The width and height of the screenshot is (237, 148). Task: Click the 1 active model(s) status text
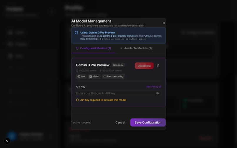tap(81, 122)
